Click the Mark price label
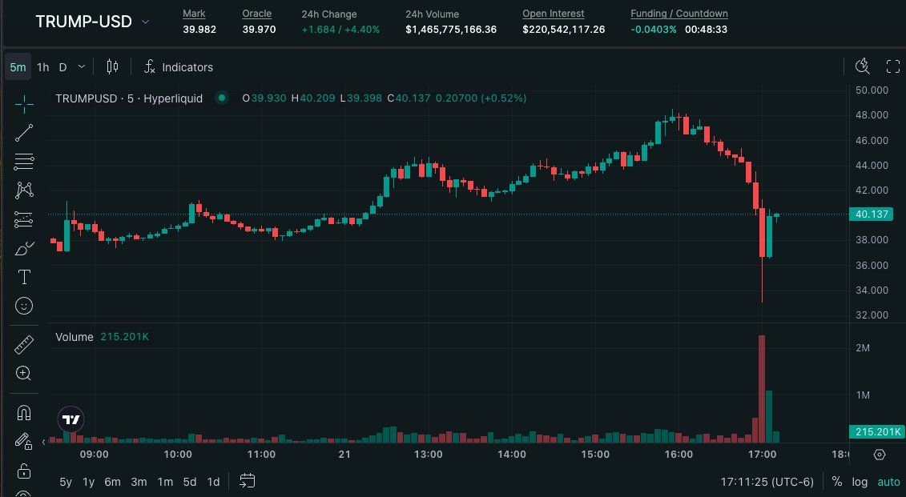Screen dimensions: 906x497 tap(194, 14)
